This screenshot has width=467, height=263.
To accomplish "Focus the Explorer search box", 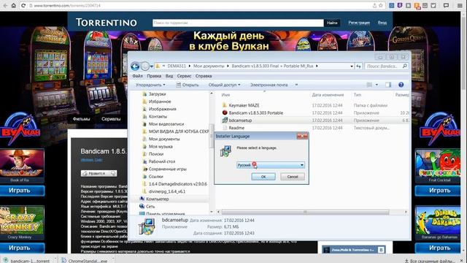I will coord(386,66).
